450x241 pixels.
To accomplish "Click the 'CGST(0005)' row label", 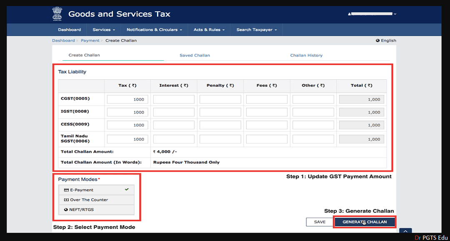I will (x=75, y=98).
